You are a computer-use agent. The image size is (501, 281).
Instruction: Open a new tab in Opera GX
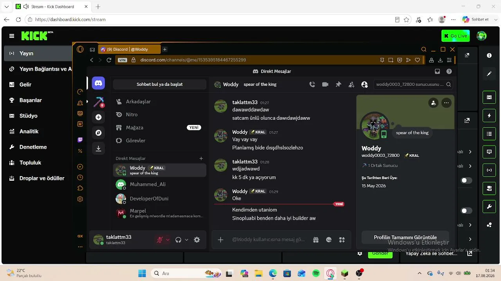pyautogui.click(x=165, y=49)
